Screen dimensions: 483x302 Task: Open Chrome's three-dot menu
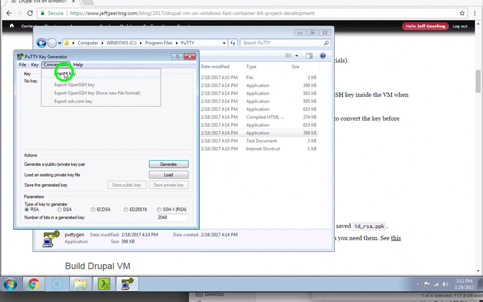(475, 13)
